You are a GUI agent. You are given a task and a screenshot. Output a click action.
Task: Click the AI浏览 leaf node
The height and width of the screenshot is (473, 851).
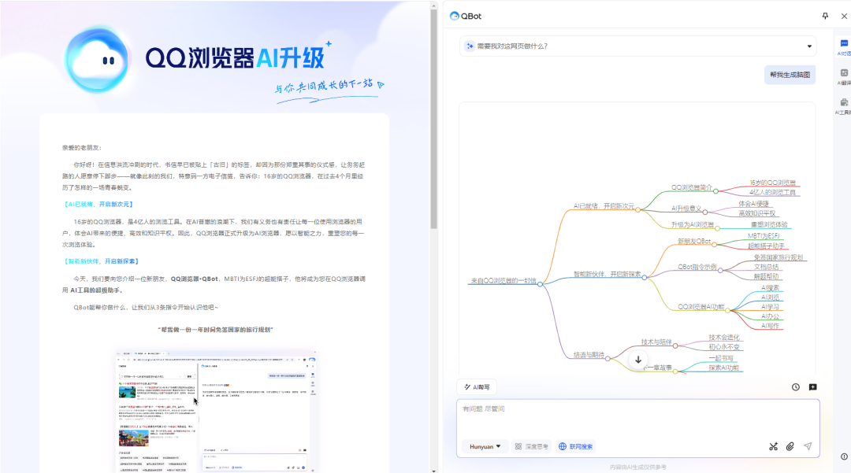coord(770,297)
